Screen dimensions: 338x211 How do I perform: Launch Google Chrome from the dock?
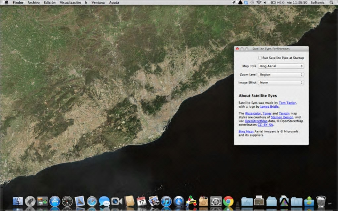(x=228, y=201)
